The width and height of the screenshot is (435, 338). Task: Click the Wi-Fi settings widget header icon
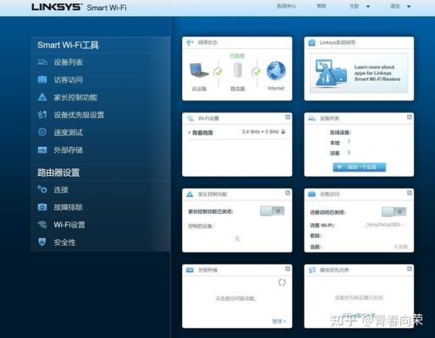pyautogui.click(x=190, y=118)
